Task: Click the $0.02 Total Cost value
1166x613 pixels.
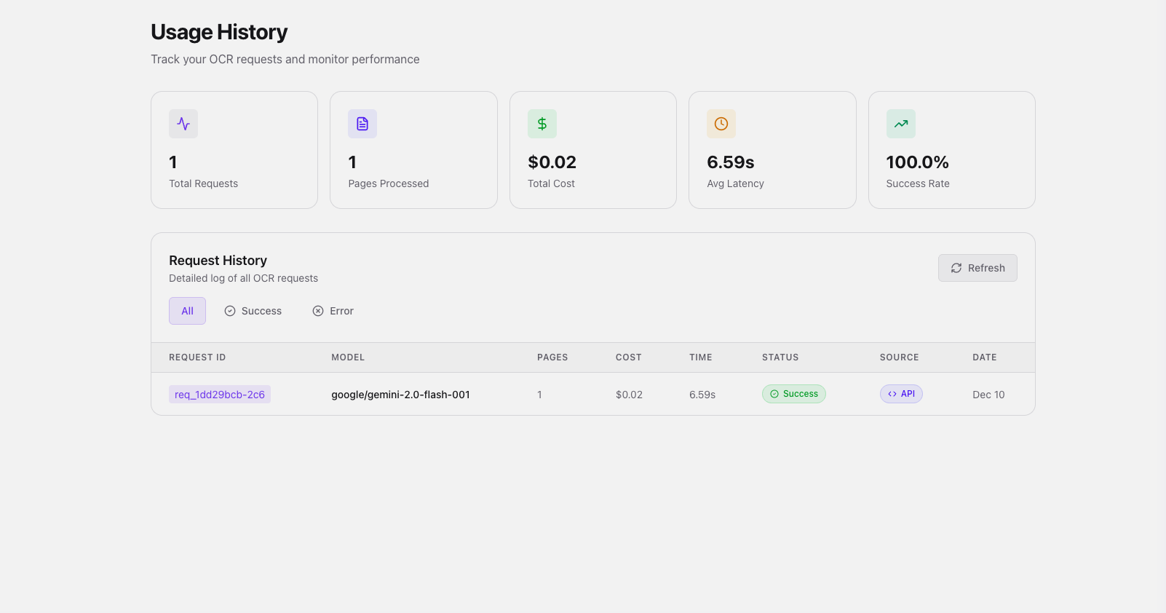Action: (552, 162)
